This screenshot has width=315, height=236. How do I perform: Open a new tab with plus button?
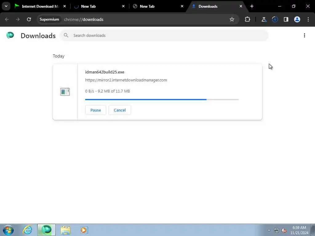252,6
